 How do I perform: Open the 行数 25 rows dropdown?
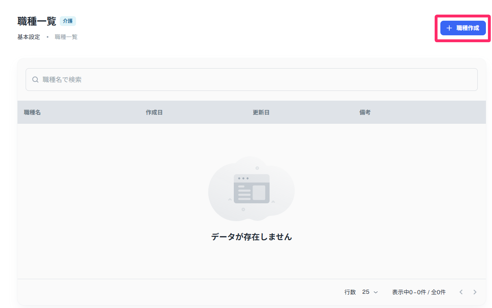[370, 292]
